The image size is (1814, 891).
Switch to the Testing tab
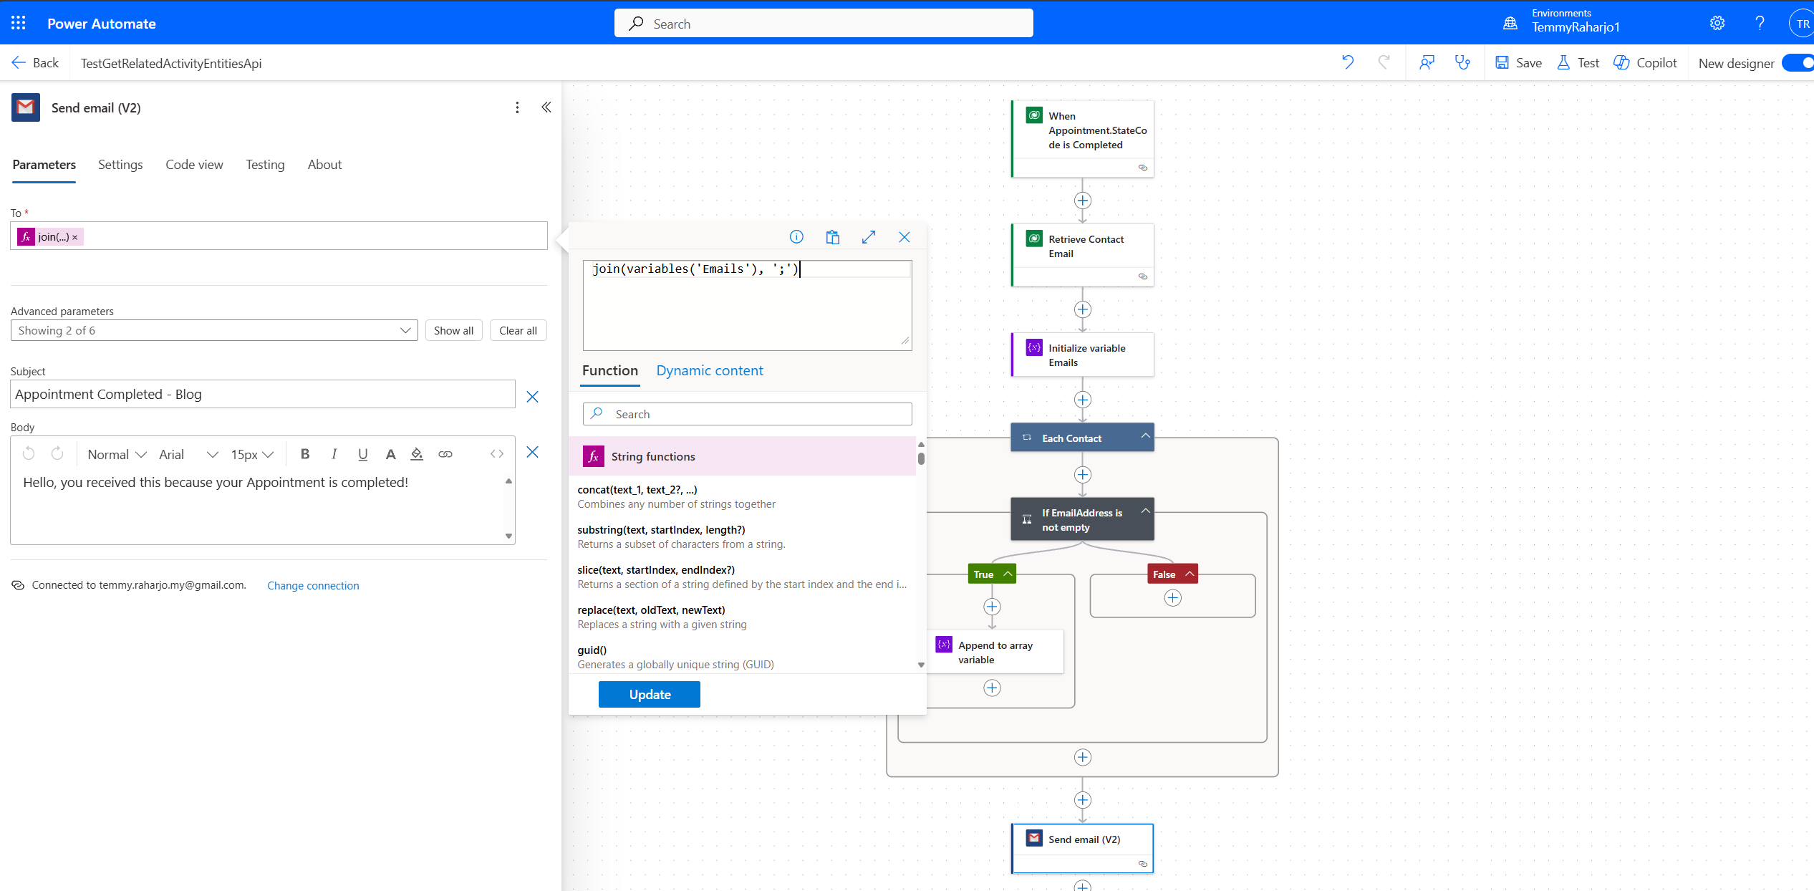pyautogui.click(x=265, y=165)
